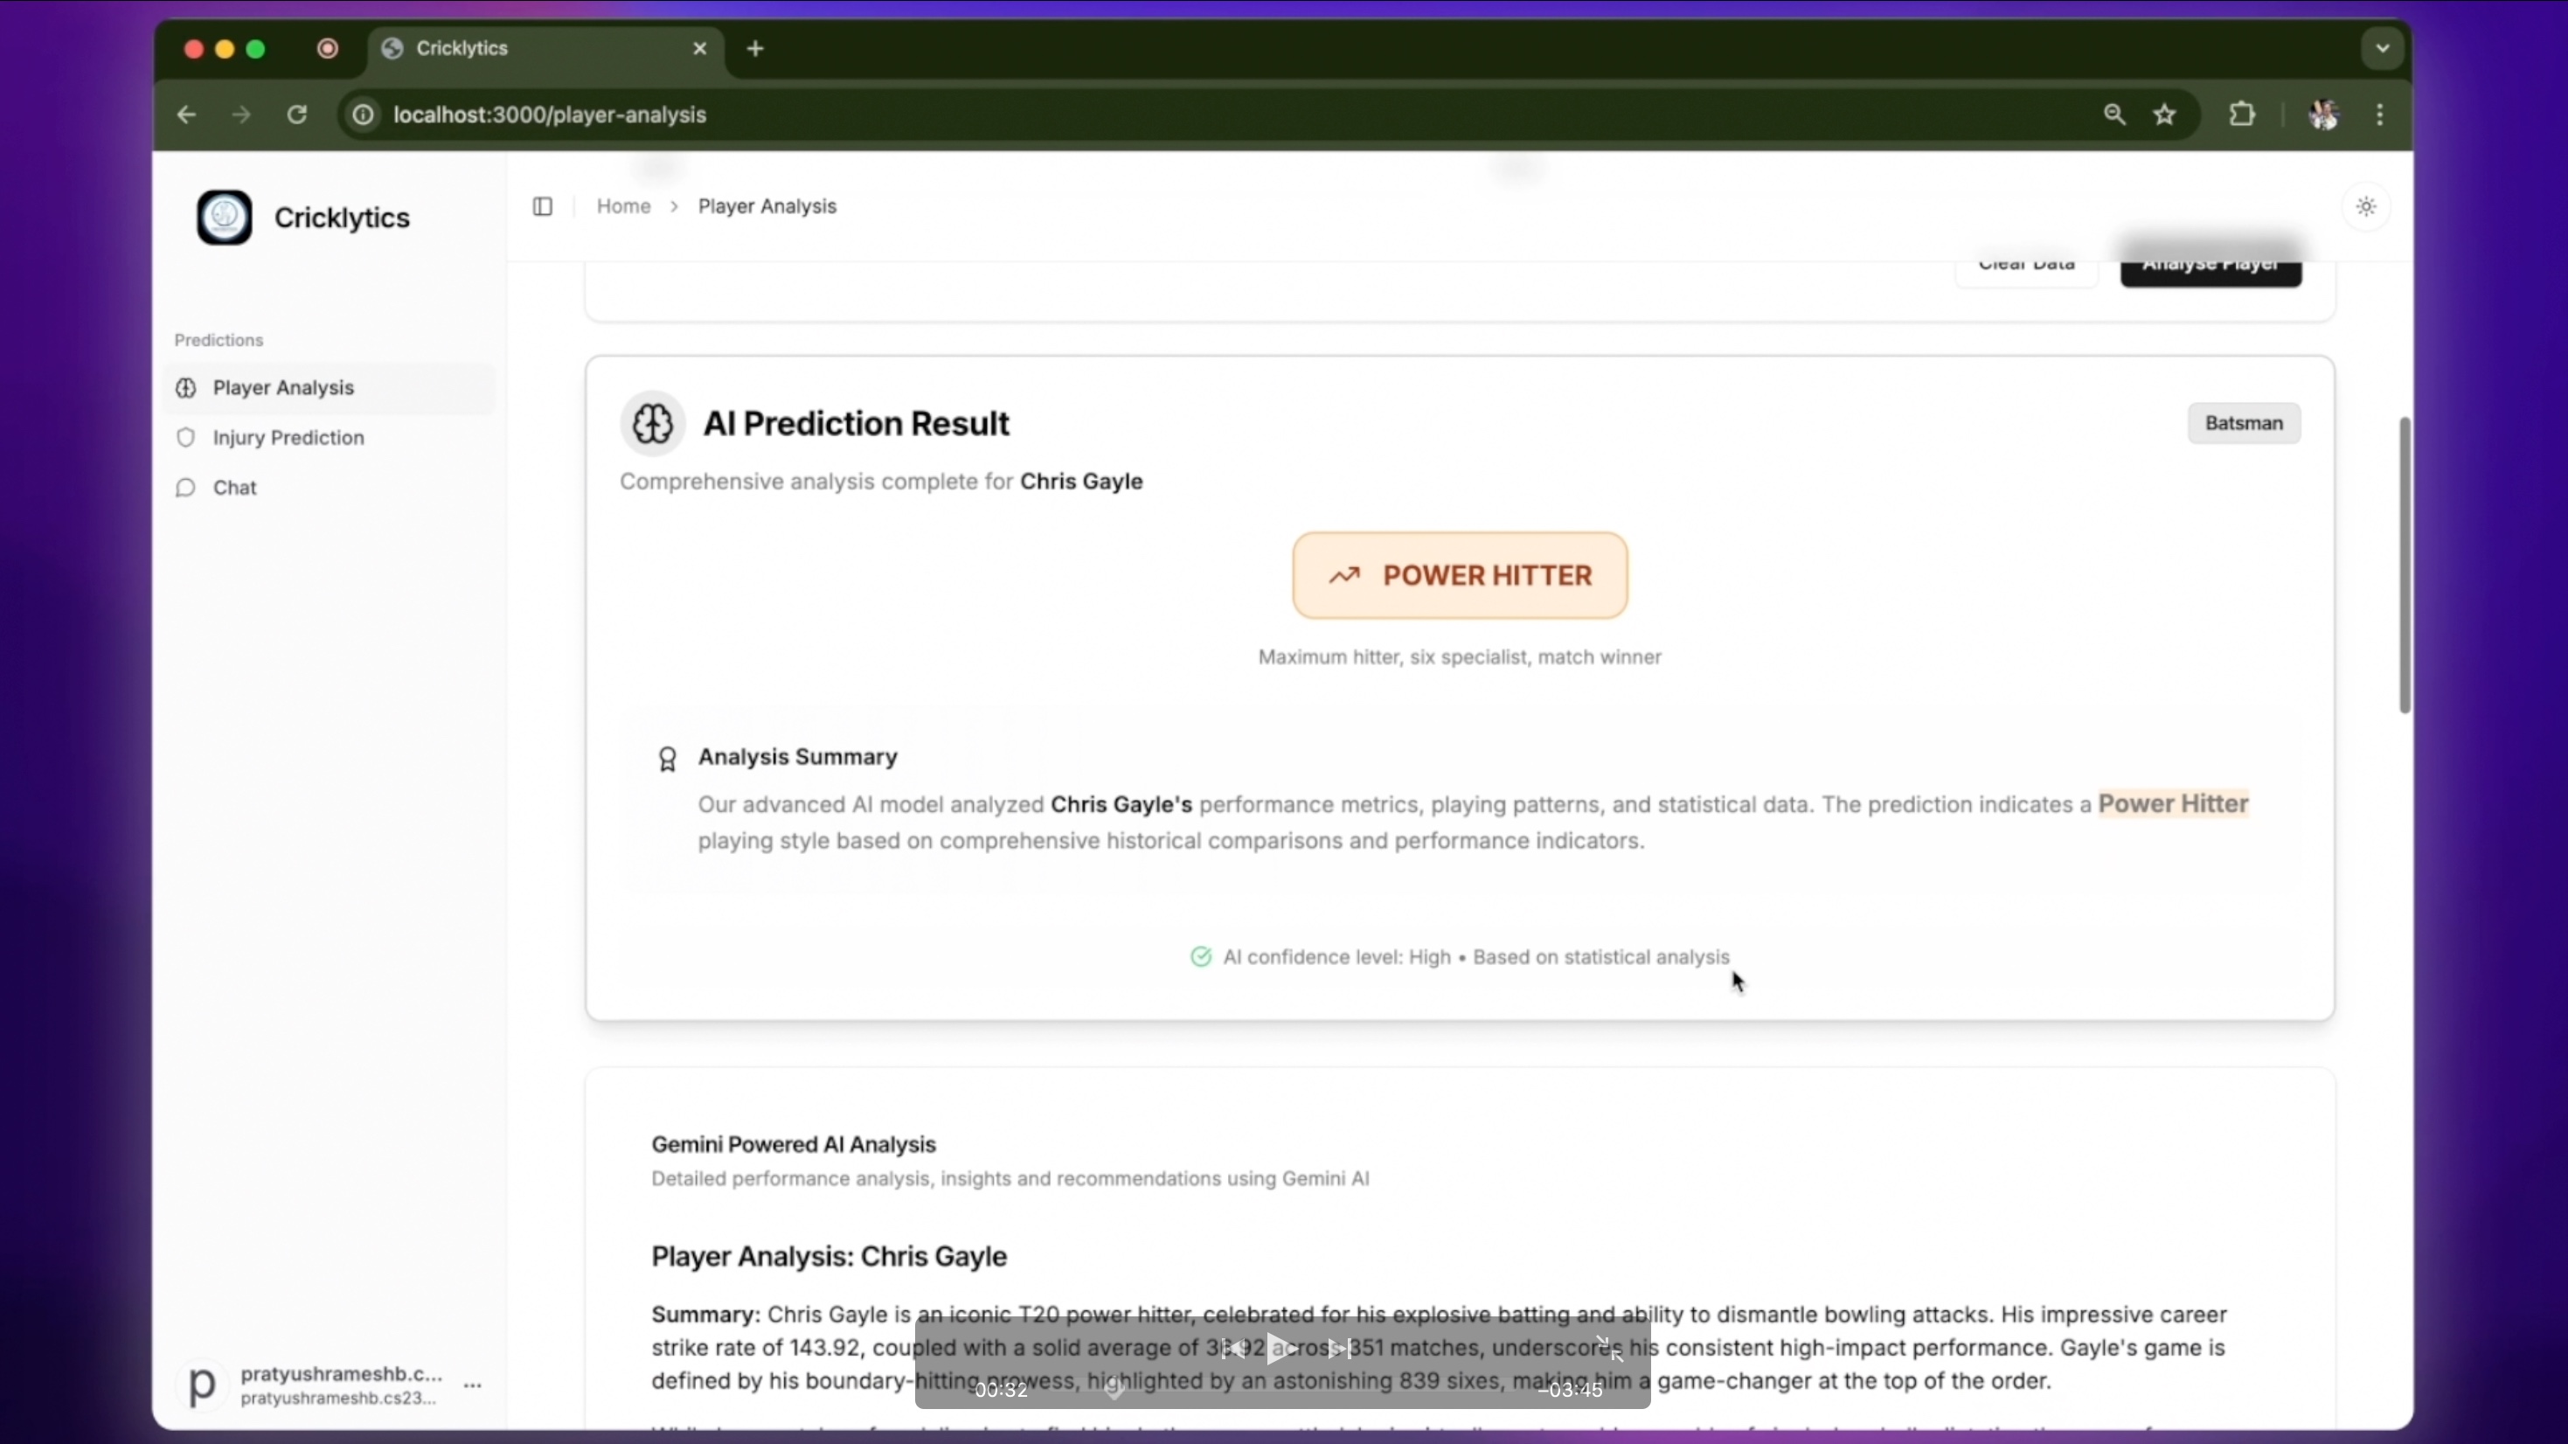Click the page vertical scrollbar
The height and width of the screenshot is (1444, 2568).
2404,564
